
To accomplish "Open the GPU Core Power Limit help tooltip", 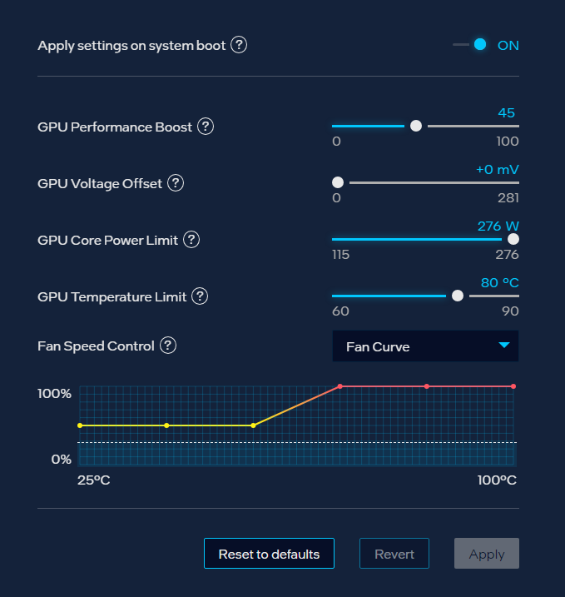I will click(x=191, y=240).
